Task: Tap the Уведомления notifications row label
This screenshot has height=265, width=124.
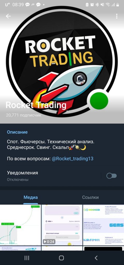Action: [x=23, y=173]
